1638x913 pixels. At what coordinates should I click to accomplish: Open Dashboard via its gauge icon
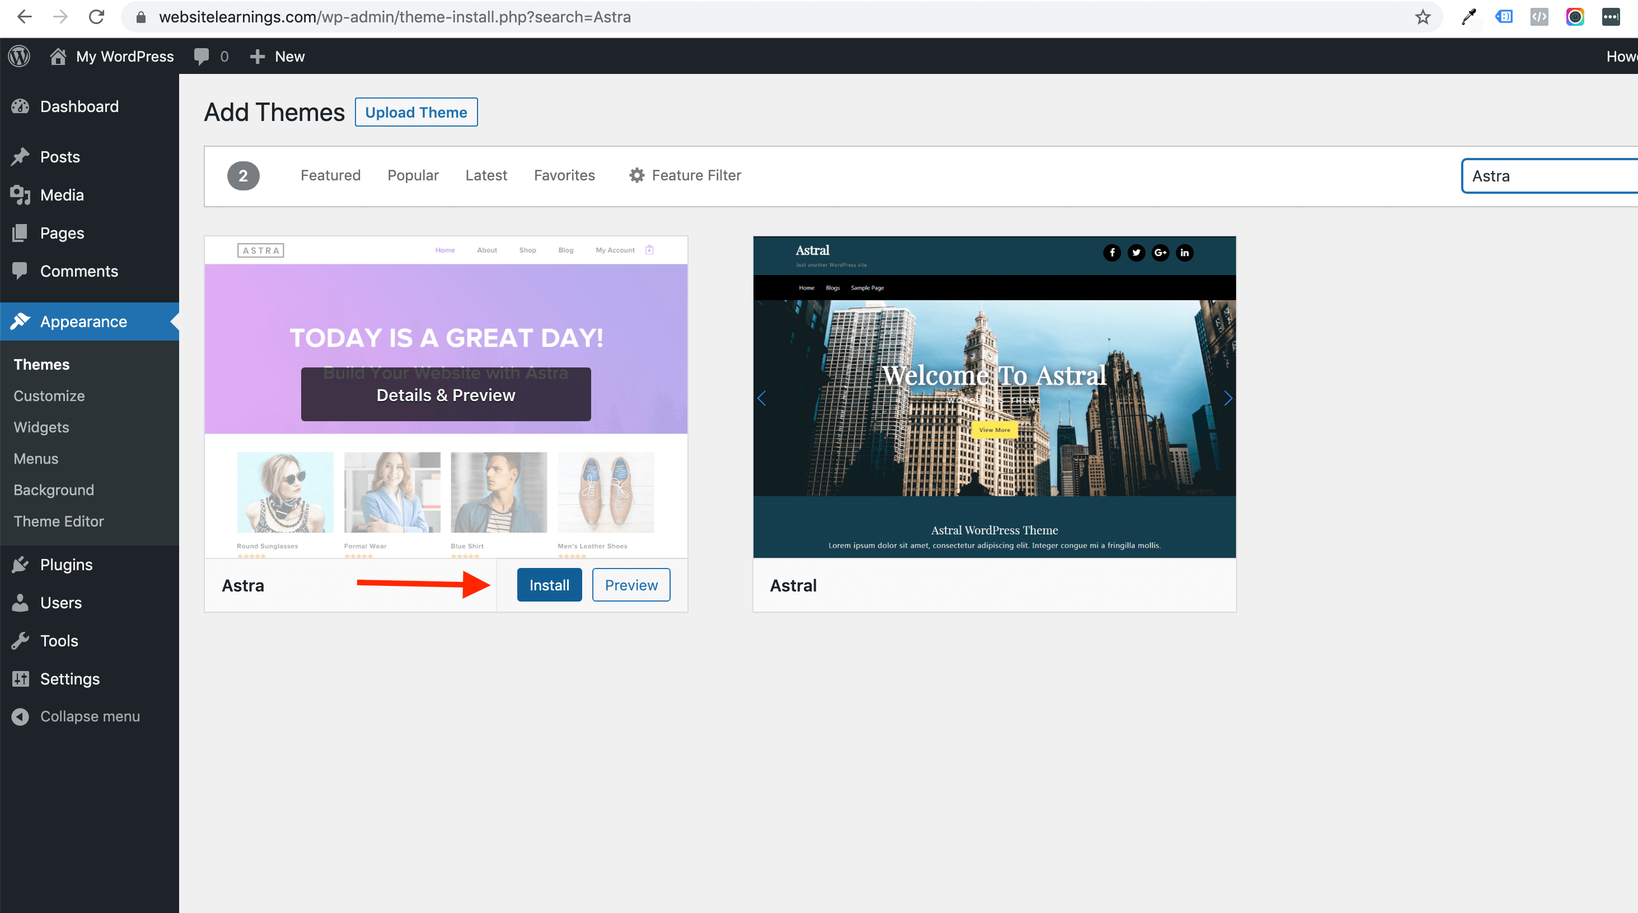point(20,106)
